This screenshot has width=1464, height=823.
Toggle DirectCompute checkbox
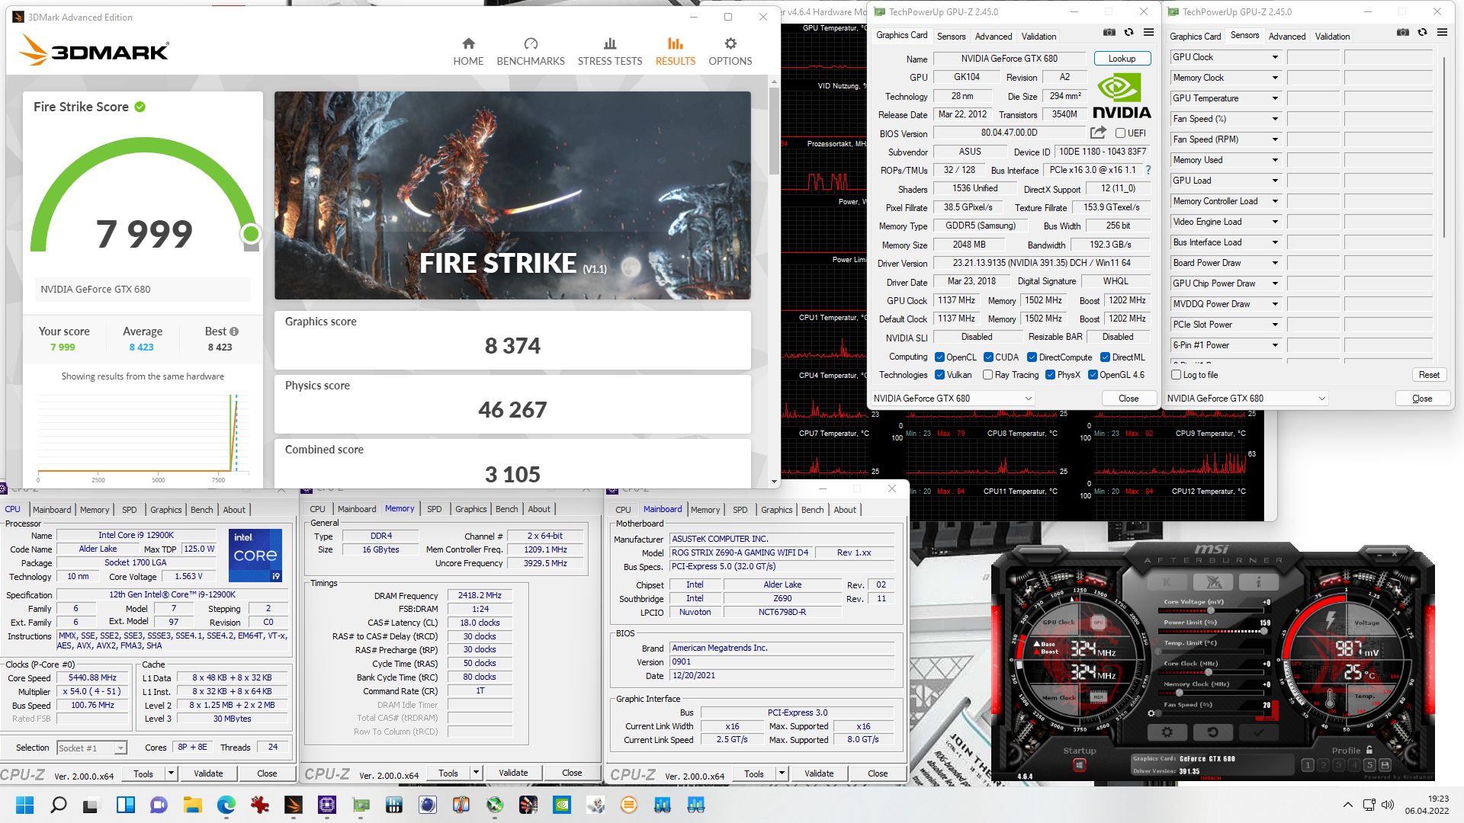pyautogui.click(x=1032, y=357)
